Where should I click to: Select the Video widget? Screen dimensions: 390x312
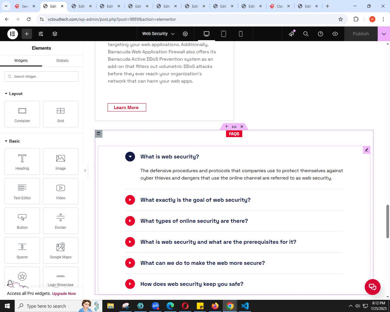tap(61, 191)
